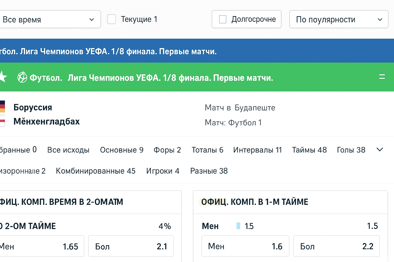Open the Все время dropdown
The height and width of the screenshot is (262, 394).
pyautogui.click(x=50, y=19)
